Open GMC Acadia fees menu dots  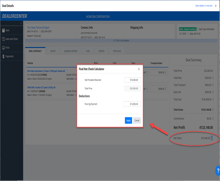coord(147,89)
